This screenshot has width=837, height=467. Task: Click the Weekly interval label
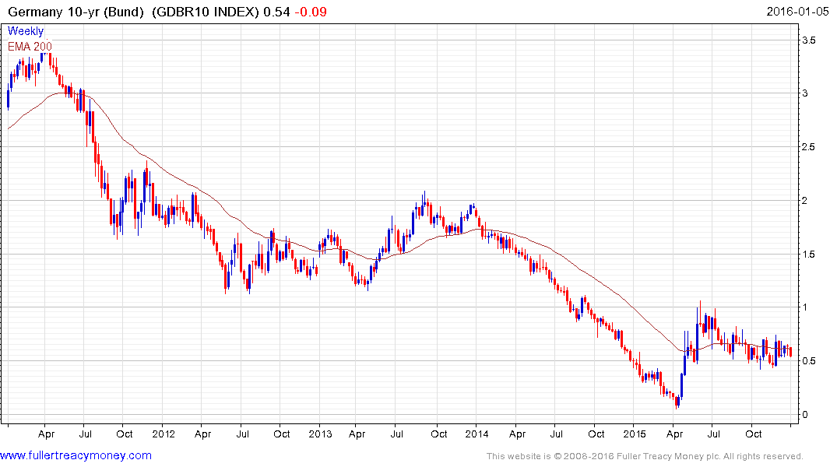(x=26, y=32)
